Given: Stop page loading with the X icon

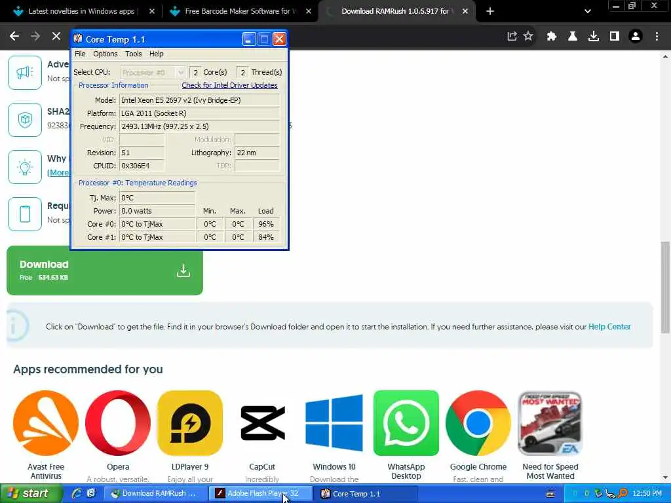Looking at the screenshot, I should [56, 37].
